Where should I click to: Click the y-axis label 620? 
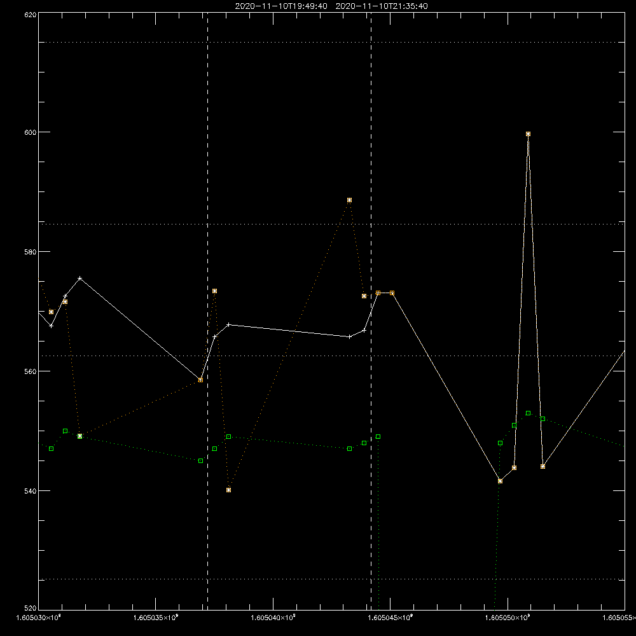[x=31, y=15]
